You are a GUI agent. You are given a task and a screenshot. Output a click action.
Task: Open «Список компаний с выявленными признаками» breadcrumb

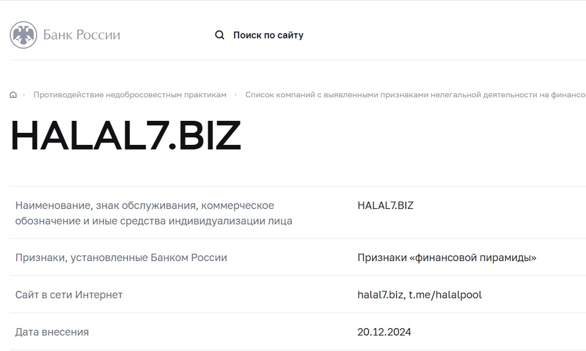pos(415,95)
